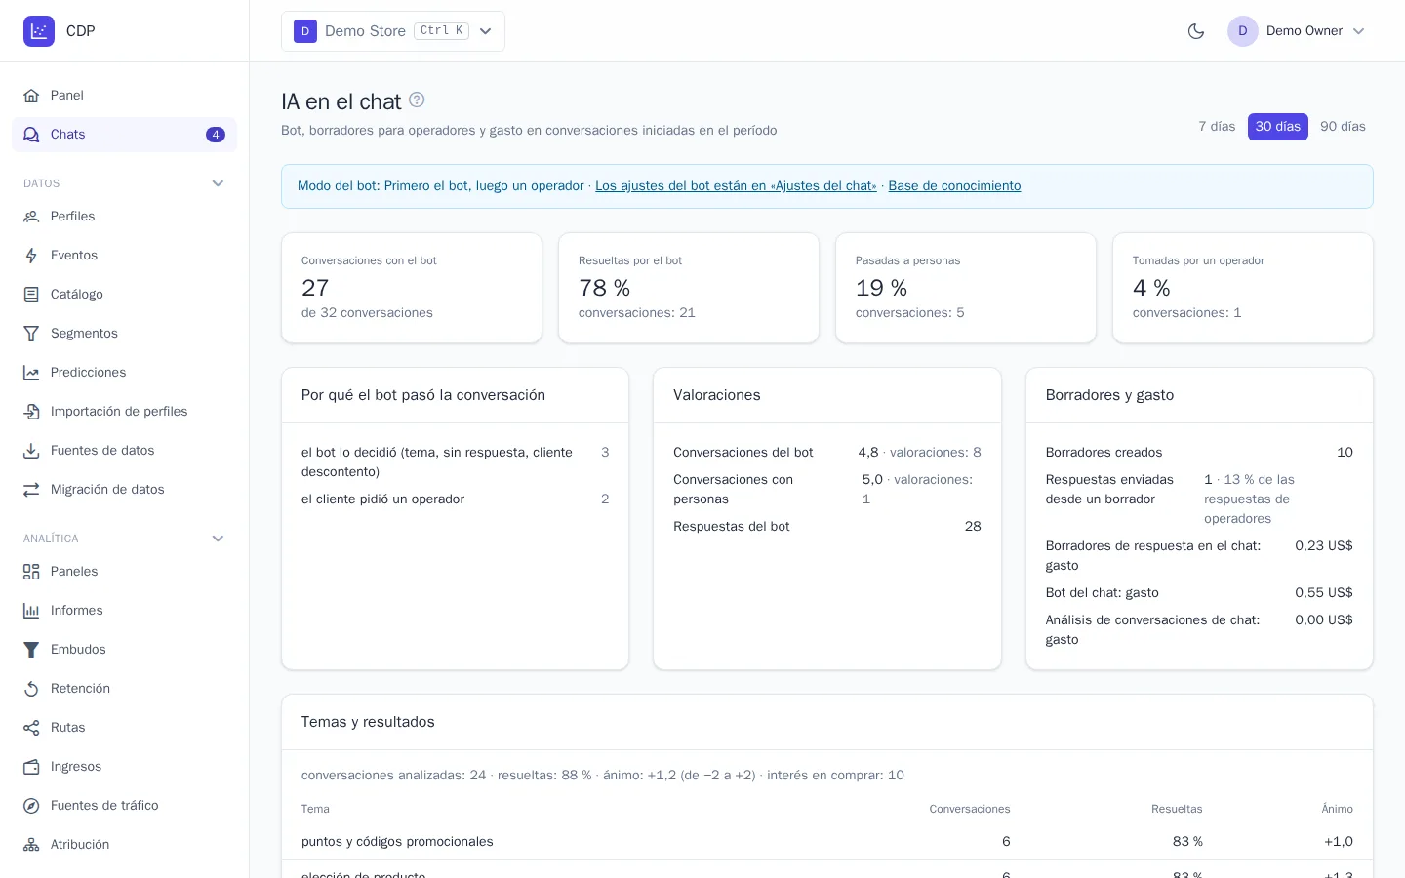Toggle dark mode with the moon icon
Viewport: 1405px width, 878px height.
[x=1196, y=31]
